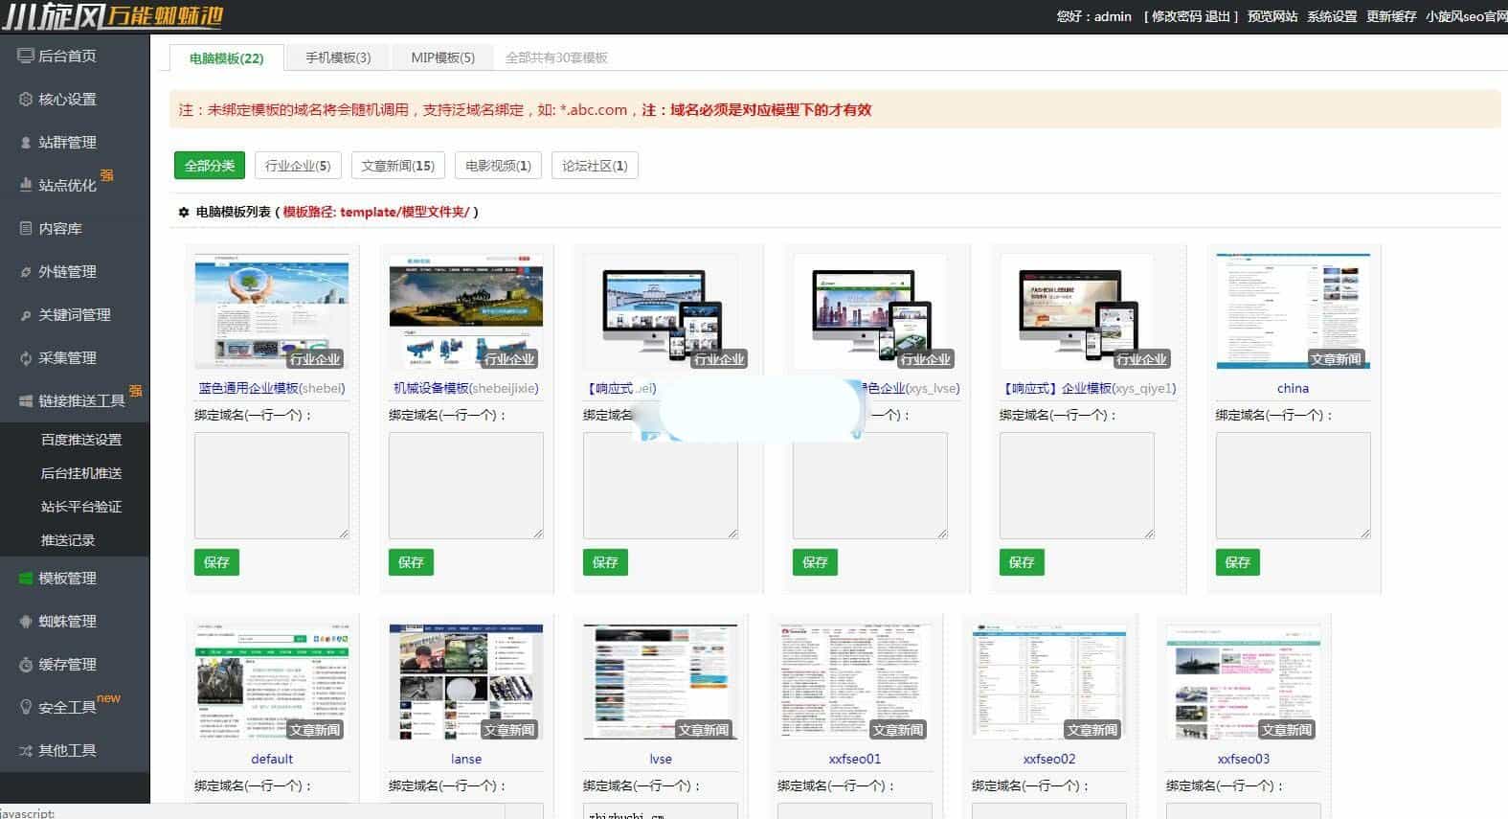Save domains for 企业模板(xys_qiye1)
This screenshot has width=1508, height=819.
click(1022, 562)
